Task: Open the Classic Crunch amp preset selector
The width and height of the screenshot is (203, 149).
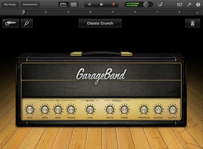Action: 100,23
